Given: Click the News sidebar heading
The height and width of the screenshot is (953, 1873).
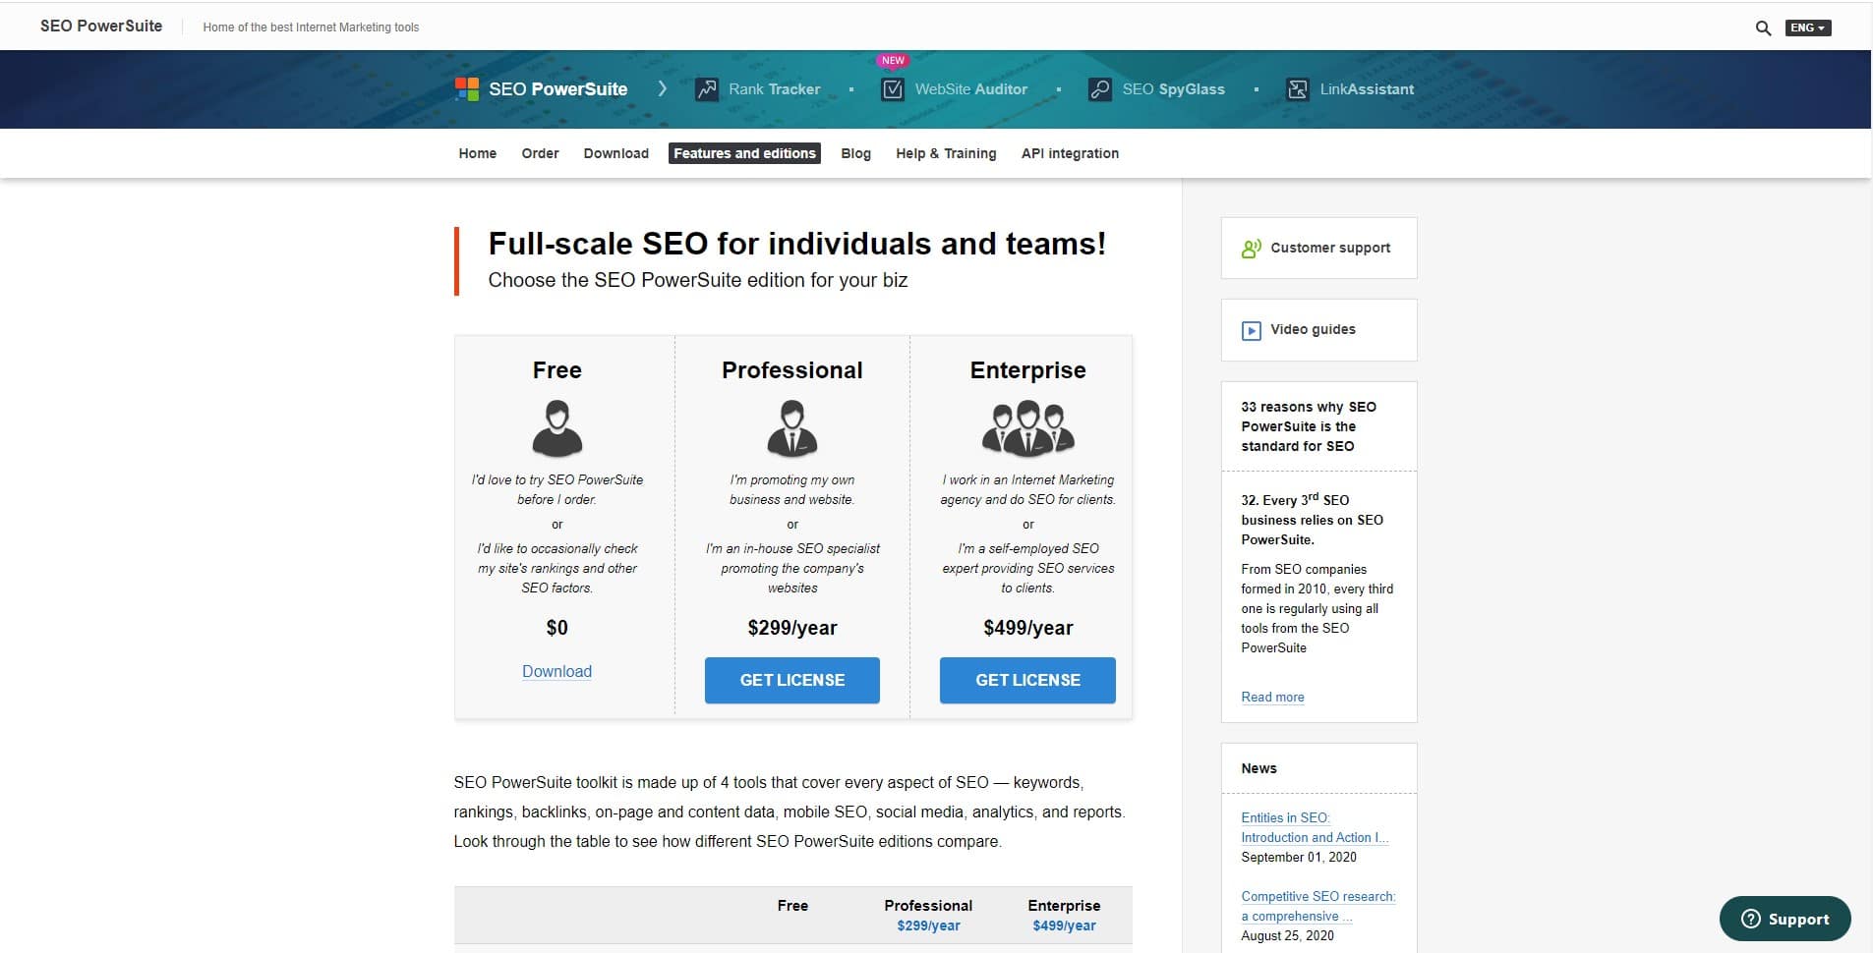Looking at the screenshot, I should point(1258,768).
